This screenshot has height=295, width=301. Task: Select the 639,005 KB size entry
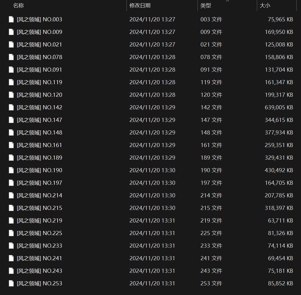point(279,107)
